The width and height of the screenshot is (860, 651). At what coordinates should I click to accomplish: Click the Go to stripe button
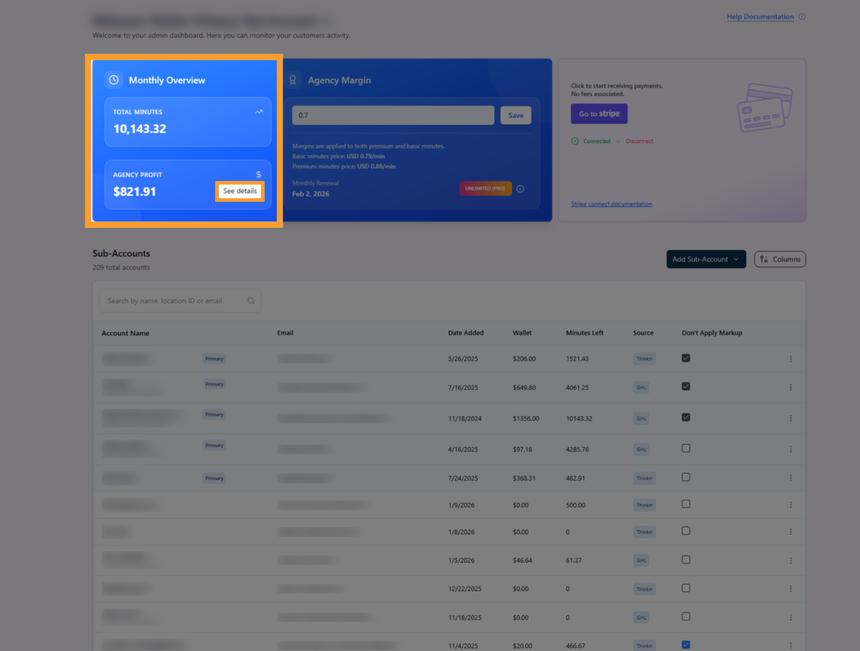point(599,113)
